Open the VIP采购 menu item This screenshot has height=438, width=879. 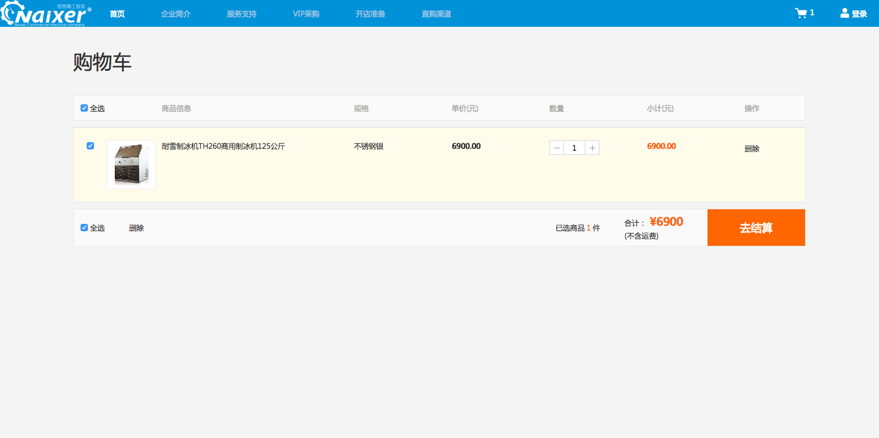coord(306,14)
